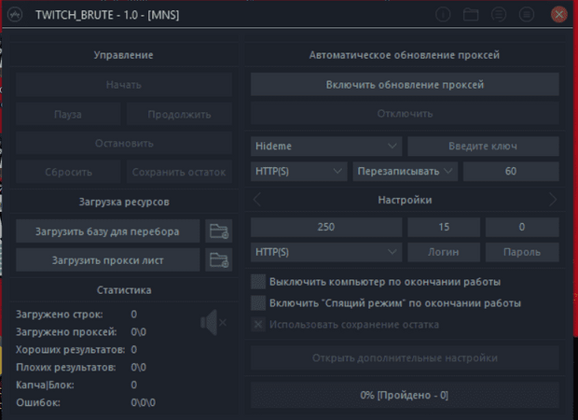Viewport: 578px width, 420px height.
Task: Click the 'Управление' section heading
Action: point(123,55)
